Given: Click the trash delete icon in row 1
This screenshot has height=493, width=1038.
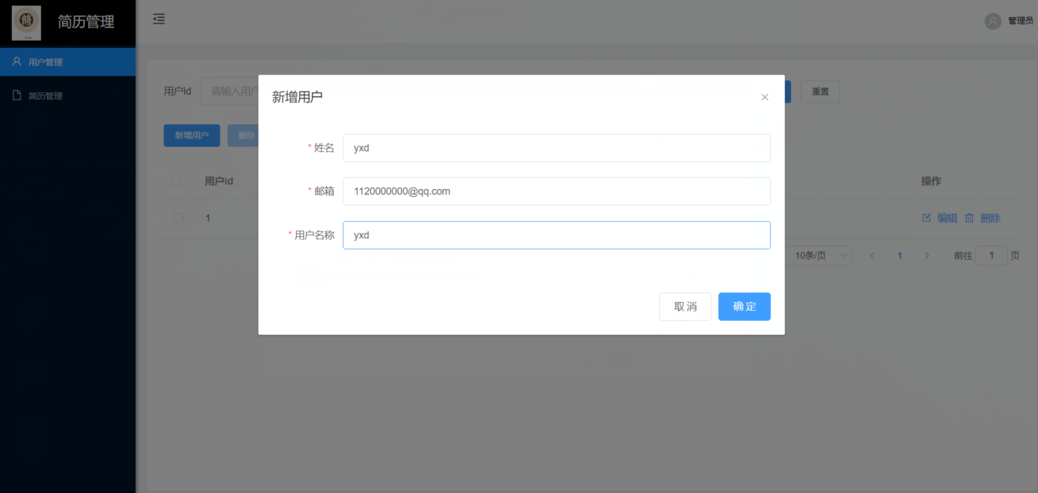Looking at the screenshot, I should point(969,218).
